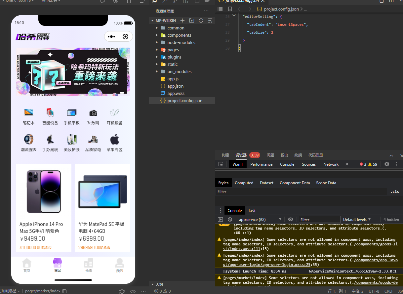Clear the console with the block icon
The image size is (403, 294).
coord(230,220)
